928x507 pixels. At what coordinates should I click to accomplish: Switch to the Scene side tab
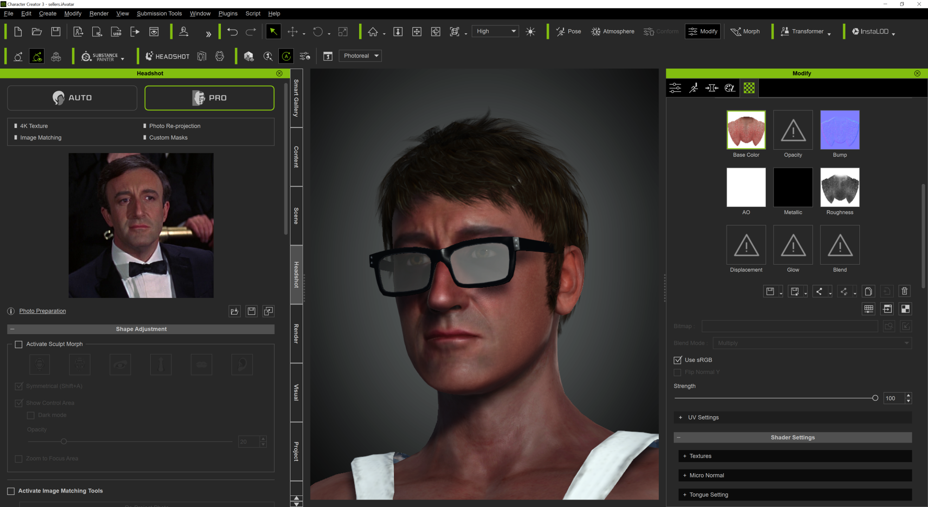pyautogui.click(x=296, y=216)
